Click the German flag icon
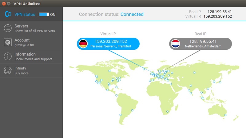The height and width of the screenshot is (138, 246). click(83, 44)
